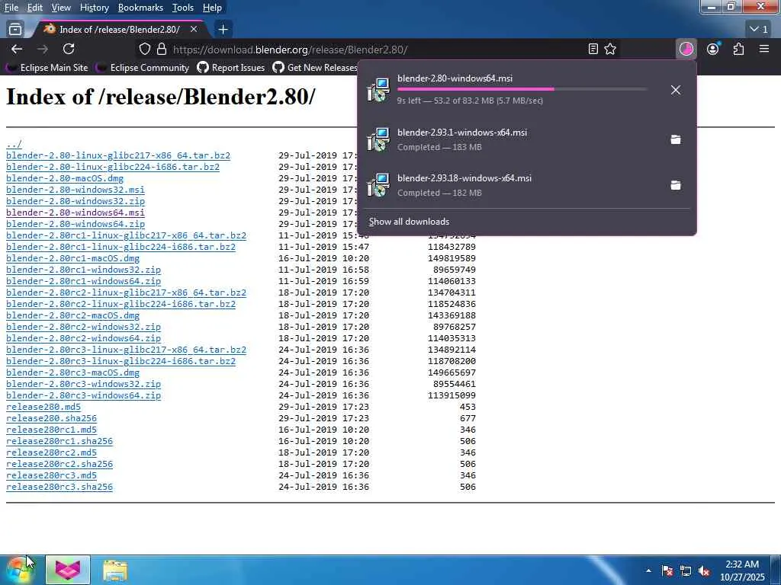The image size is (781, 585).
Task: Go back using the back arrow
Action: [17, 49]
